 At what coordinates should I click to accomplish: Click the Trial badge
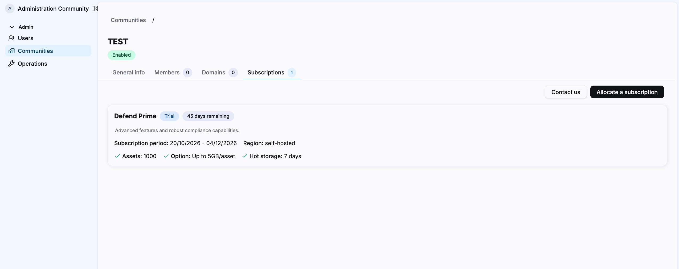169,116
